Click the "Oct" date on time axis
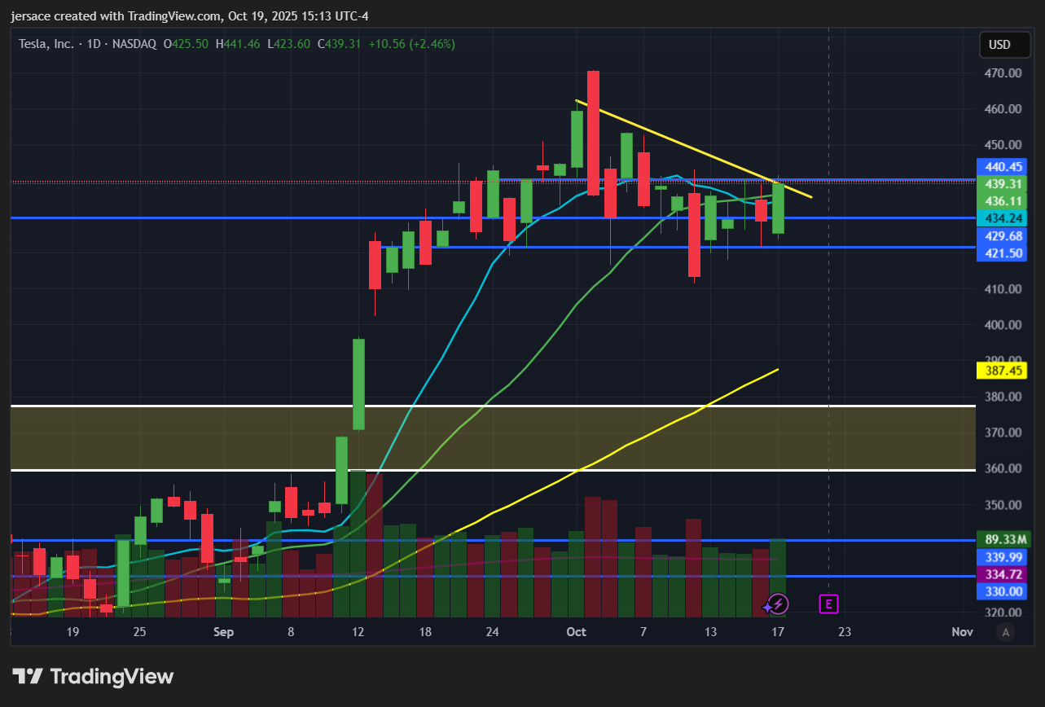 pyautogui.click(x=577, y=632)
